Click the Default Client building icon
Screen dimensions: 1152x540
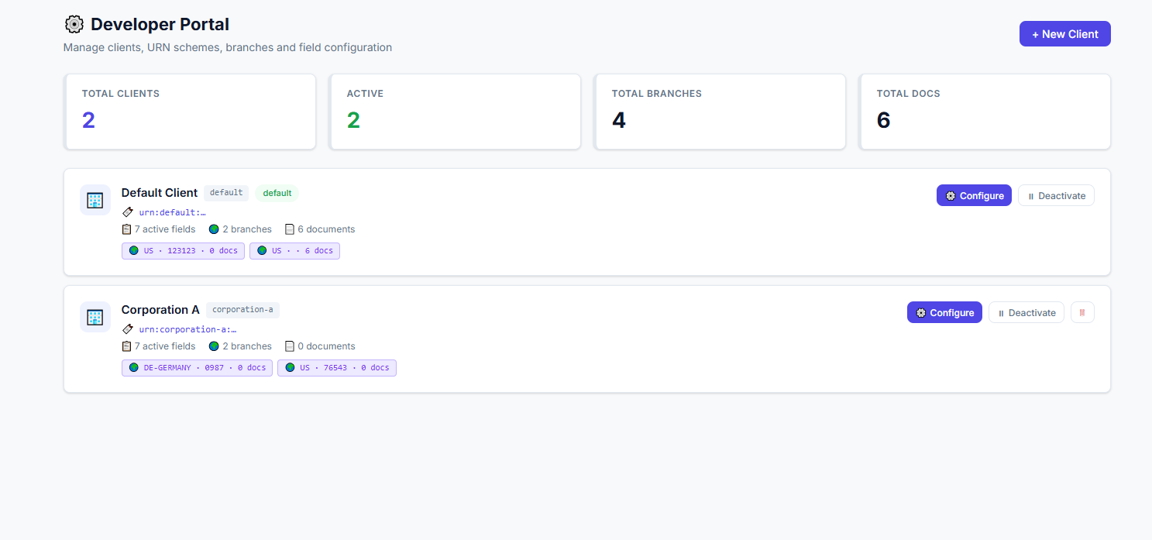point(95,200)
